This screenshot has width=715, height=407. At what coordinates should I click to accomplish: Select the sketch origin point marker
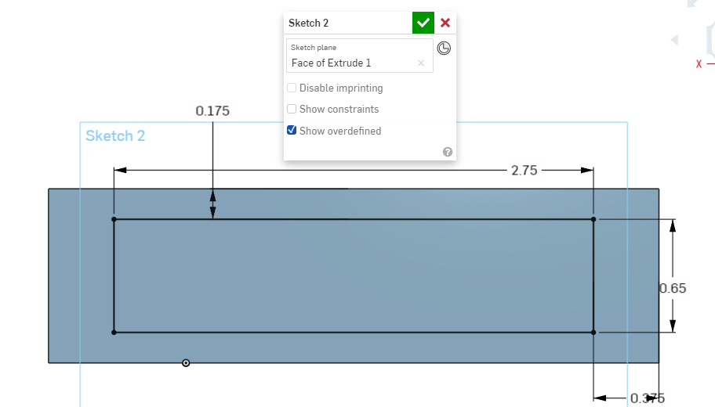(186, 362)
